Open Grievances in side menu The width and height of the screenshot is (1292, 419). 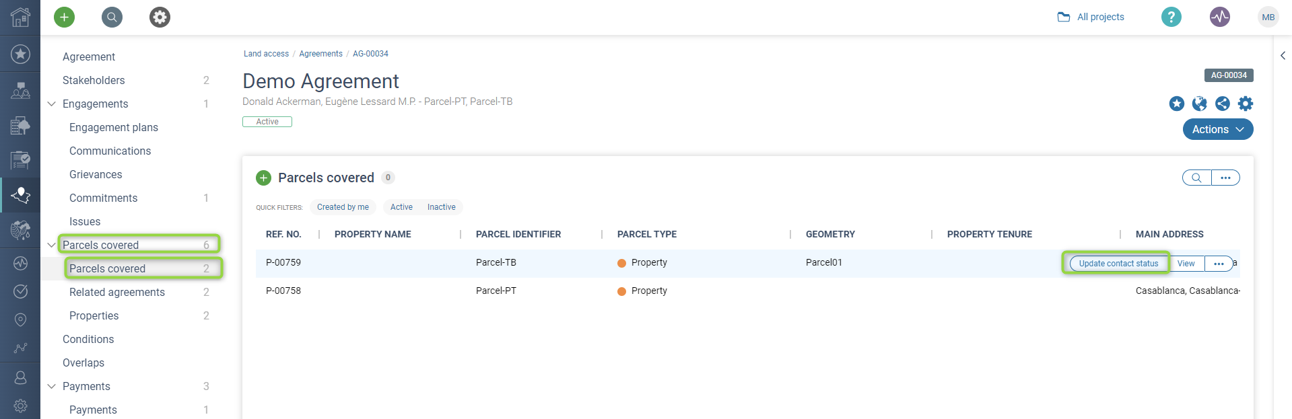pyautogui.click(x=96, y=174)
